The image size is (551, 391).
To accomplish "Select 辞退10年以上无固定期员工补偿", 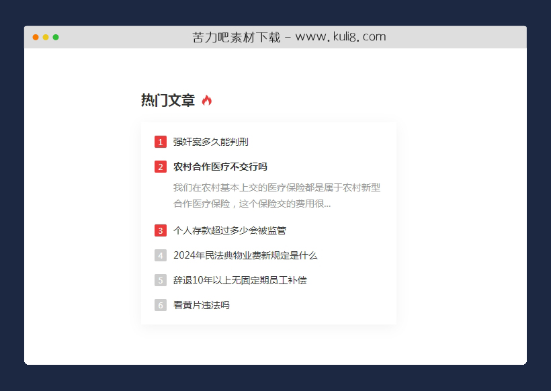I will [239, 280].
